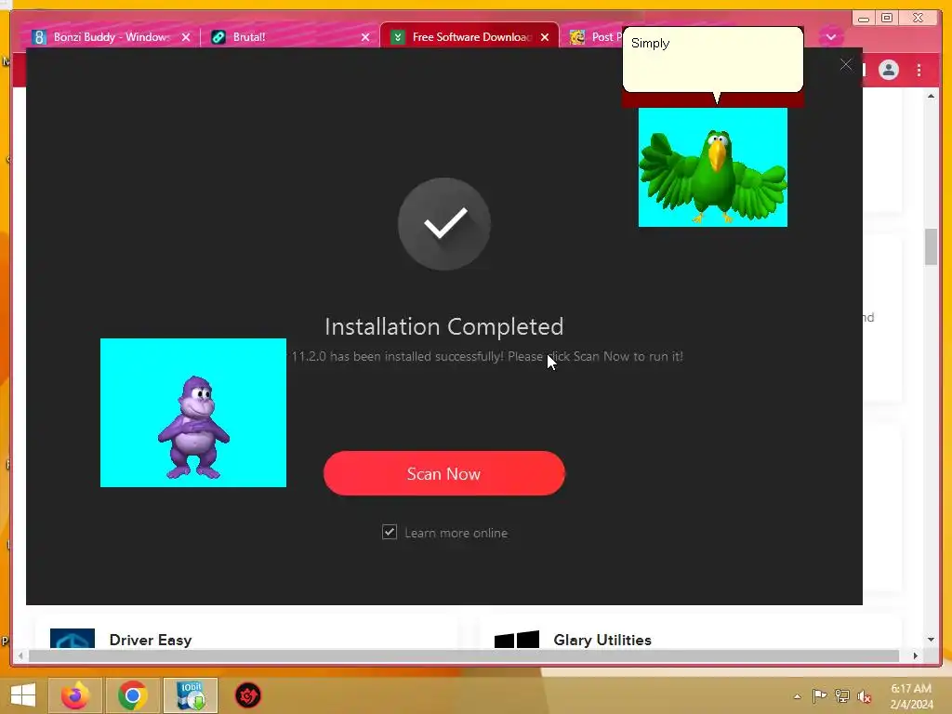Click the Driver Easy logo icon
This screenshot has width=952, height=714.
click(73, 638)
